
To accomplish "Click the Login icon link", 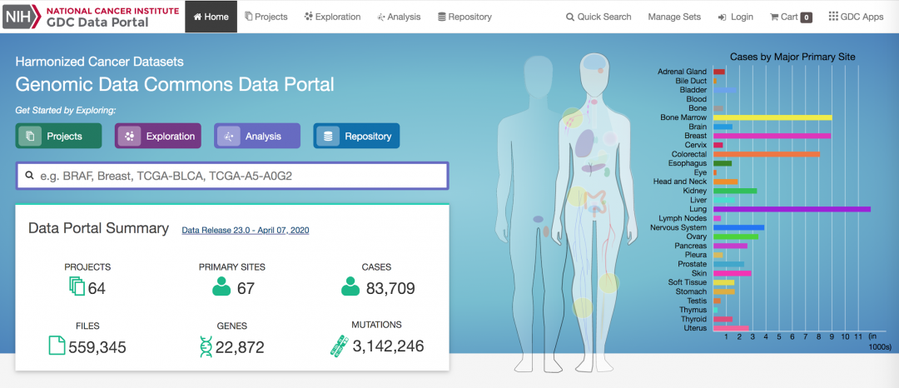I will coord(735,17).
